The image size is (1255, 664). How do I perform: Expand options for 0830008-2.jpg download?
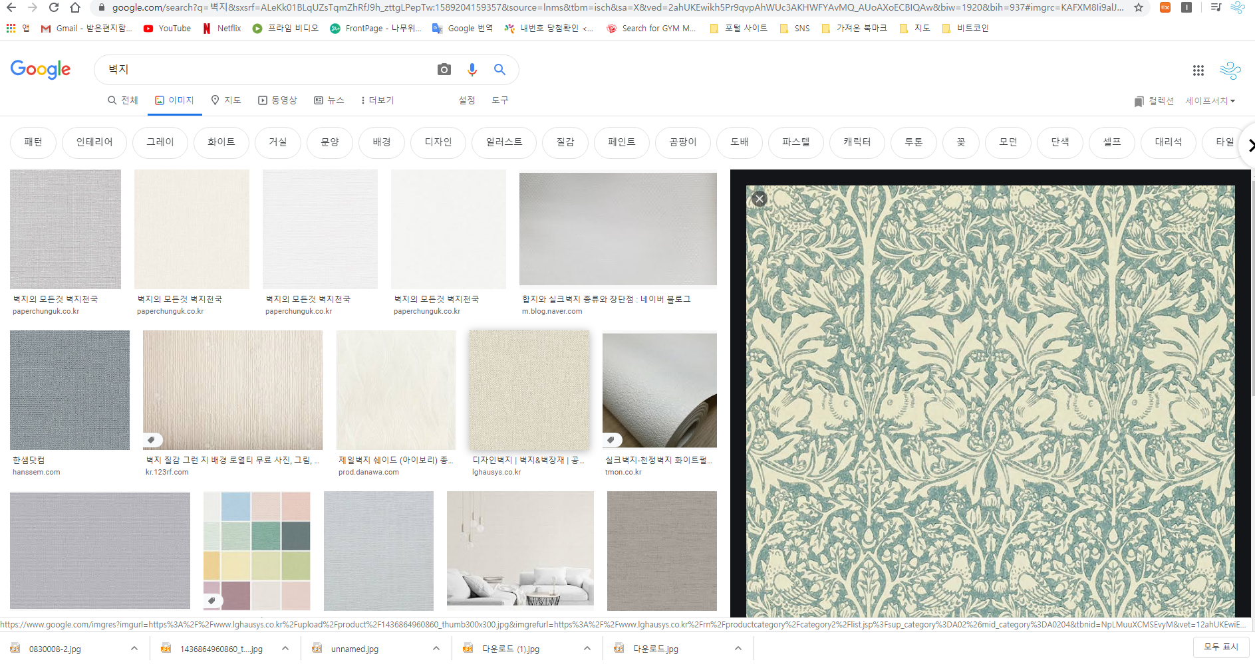tap(134, 649)
